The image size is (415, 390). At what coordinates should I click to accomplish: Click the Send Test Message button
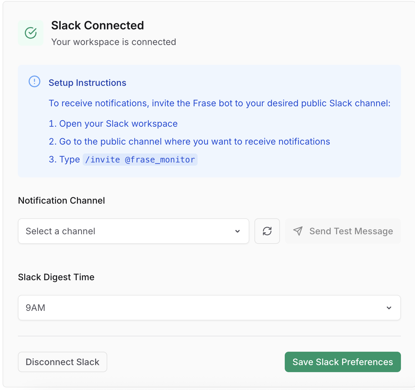(343, 231)
